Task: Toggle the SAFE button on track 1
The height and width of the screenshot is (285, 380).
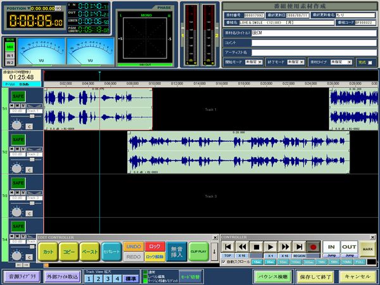Action: (18, 96)
